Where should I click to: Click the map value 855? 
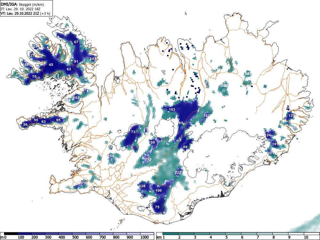[248, 74]
